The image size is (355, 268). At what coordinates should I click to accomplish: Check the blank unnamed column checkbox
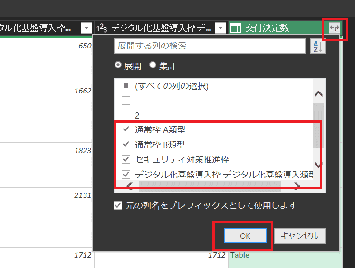pos(126,101)
